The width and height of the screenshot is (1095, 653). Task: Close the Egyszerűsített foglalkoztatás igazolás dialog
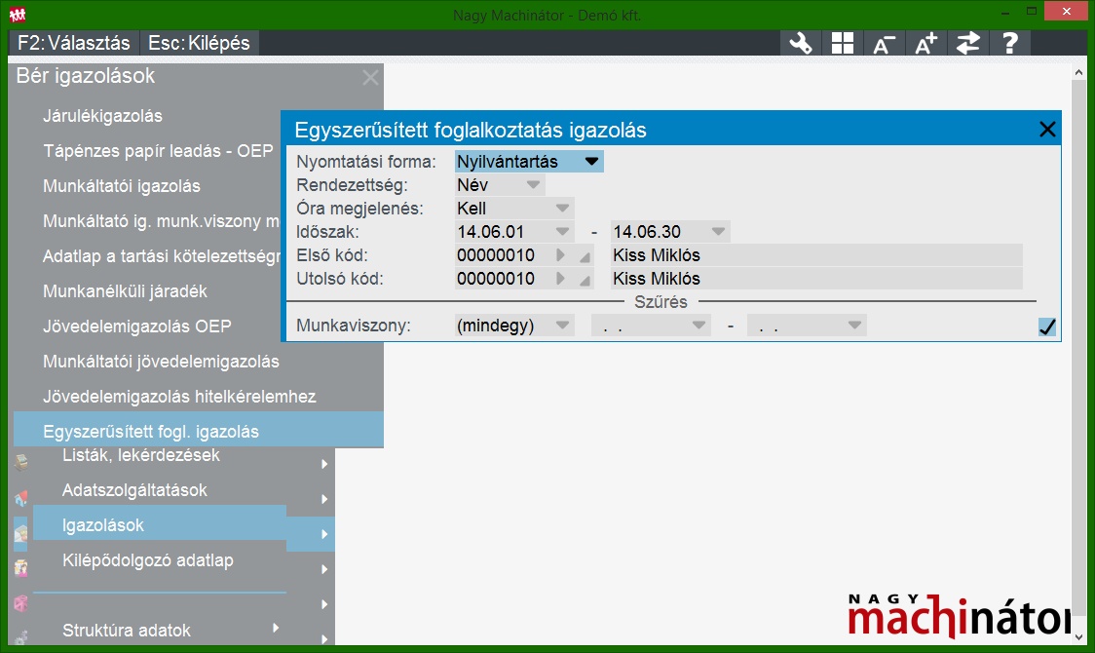pos(1047,130)
